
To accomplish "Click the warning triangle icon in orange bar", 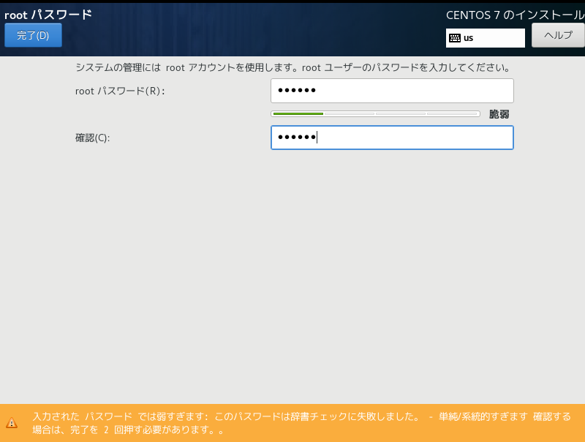I will [x=12, y=422].
